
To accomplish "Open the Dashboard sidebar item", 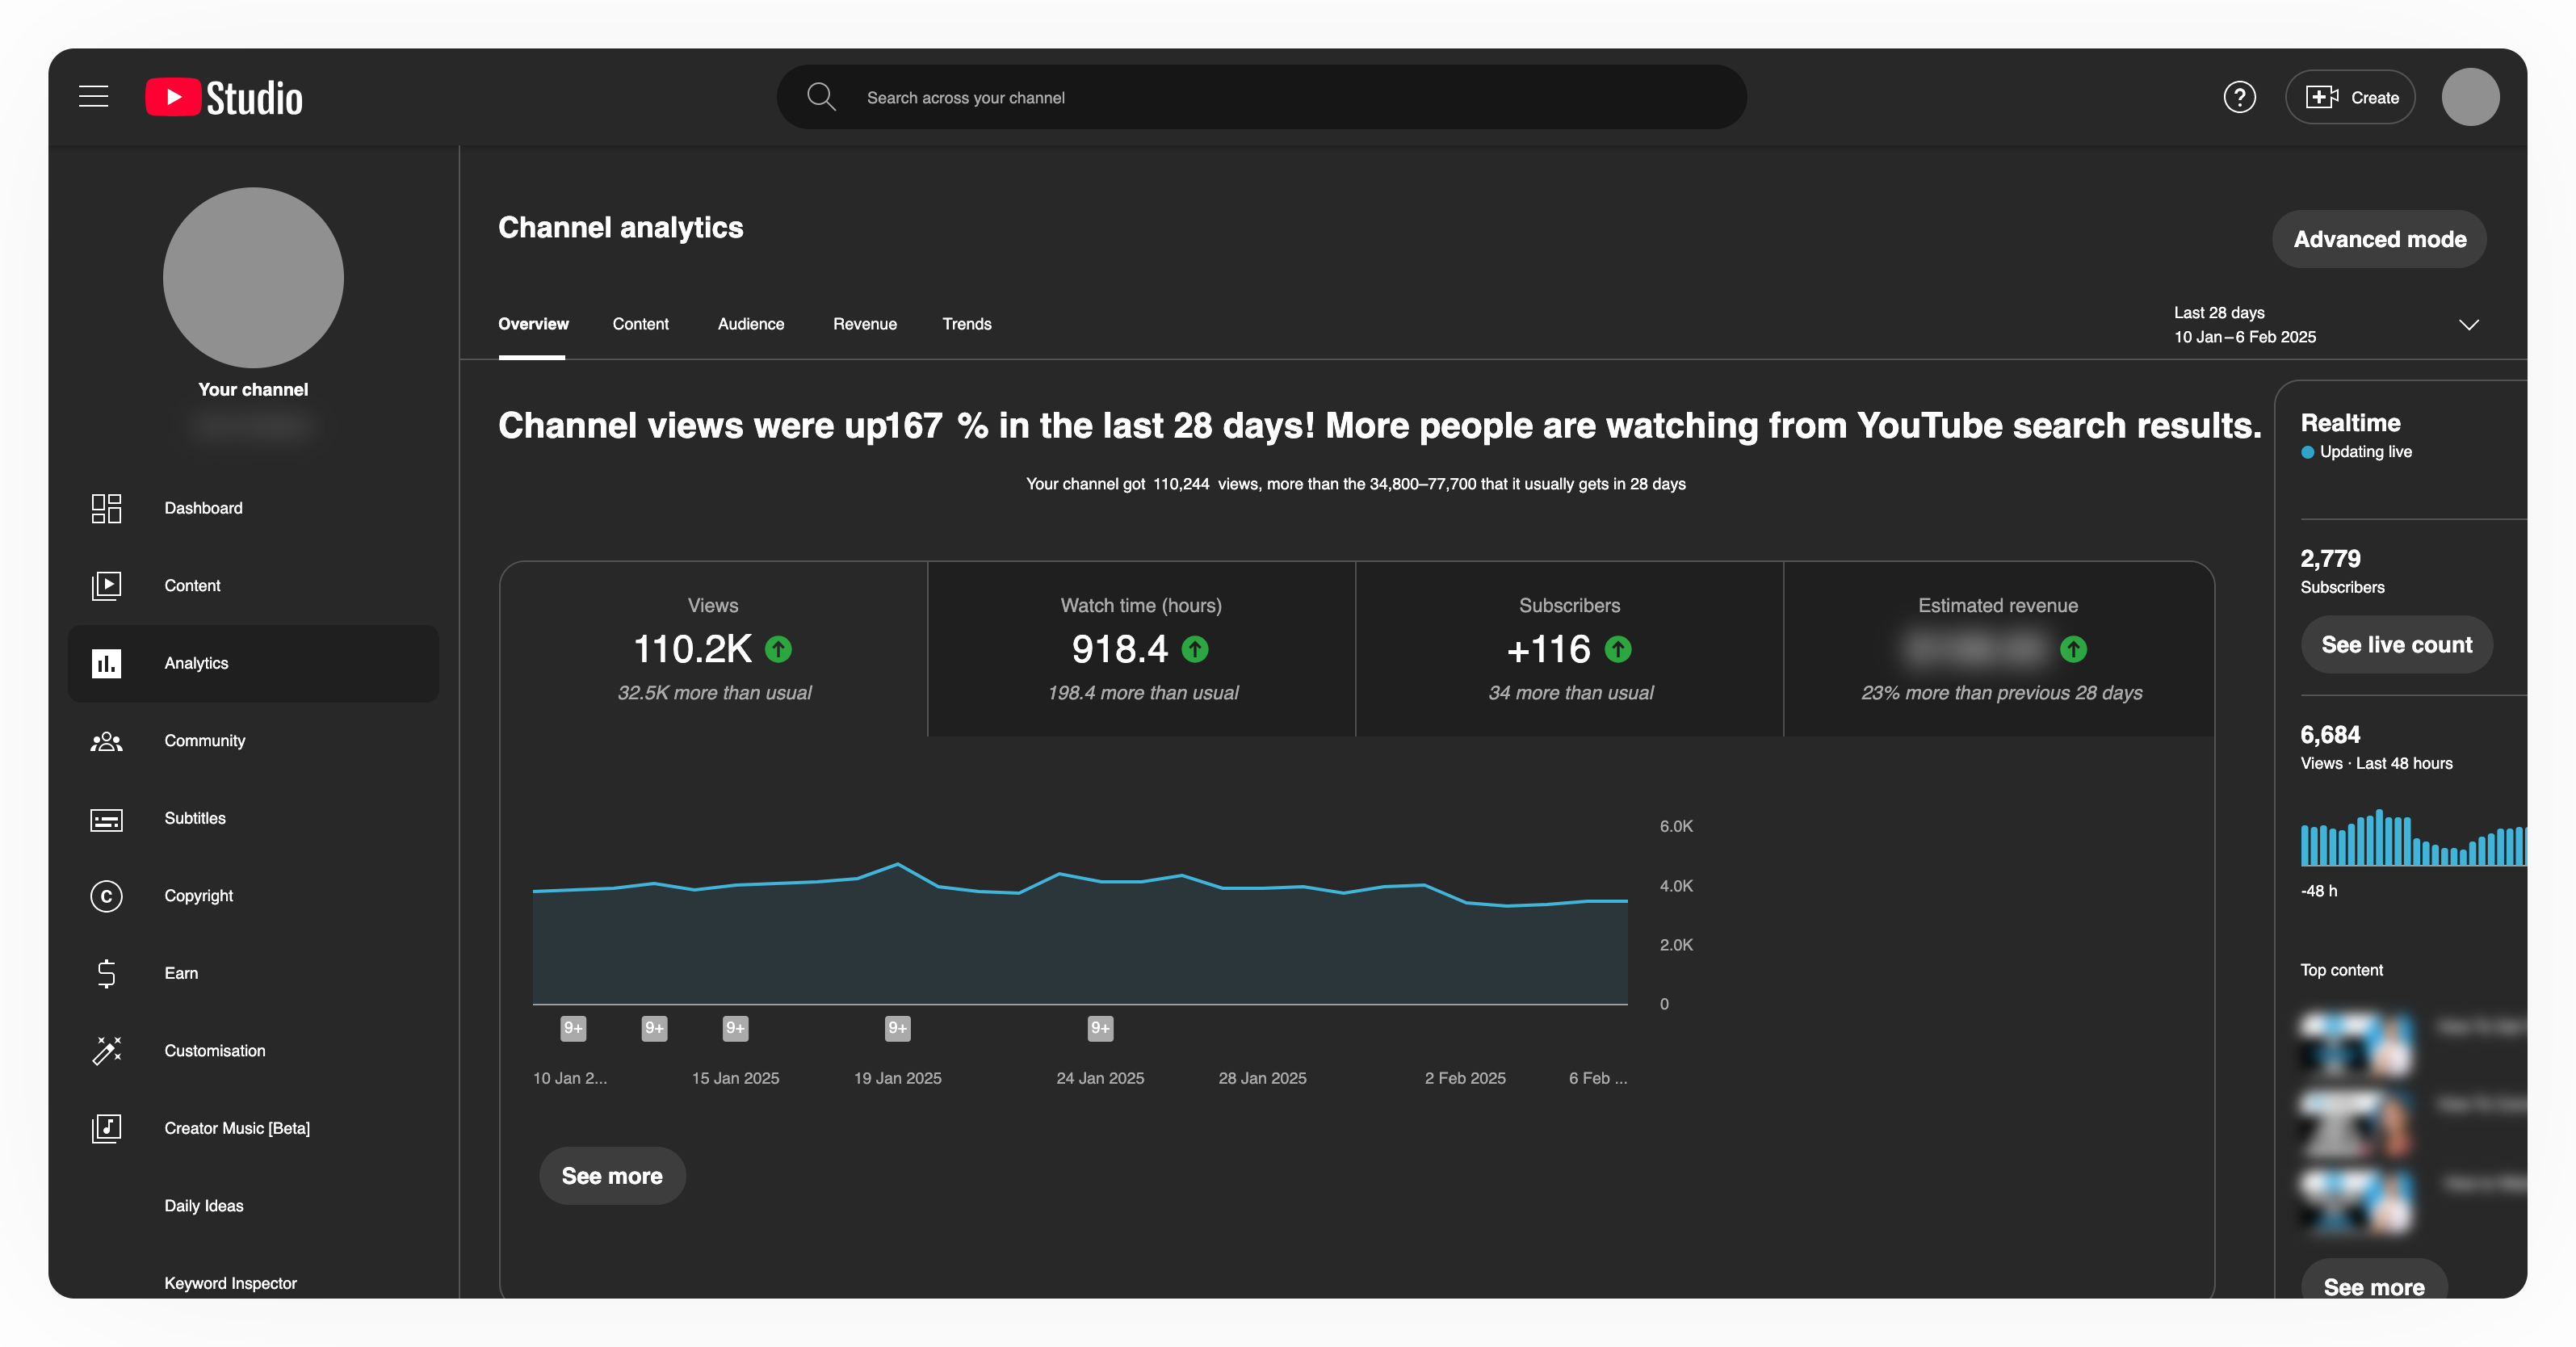I will tap(253, 508).
